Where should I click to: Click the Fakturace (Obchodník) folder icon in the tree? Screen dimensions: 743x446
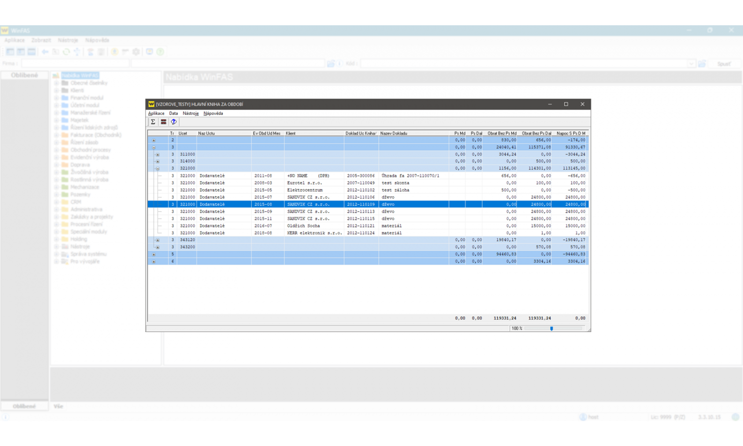65,135
